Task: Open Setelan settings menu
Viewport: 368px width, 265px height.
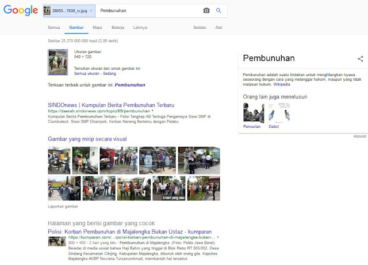Action: (x=200, y=28)
